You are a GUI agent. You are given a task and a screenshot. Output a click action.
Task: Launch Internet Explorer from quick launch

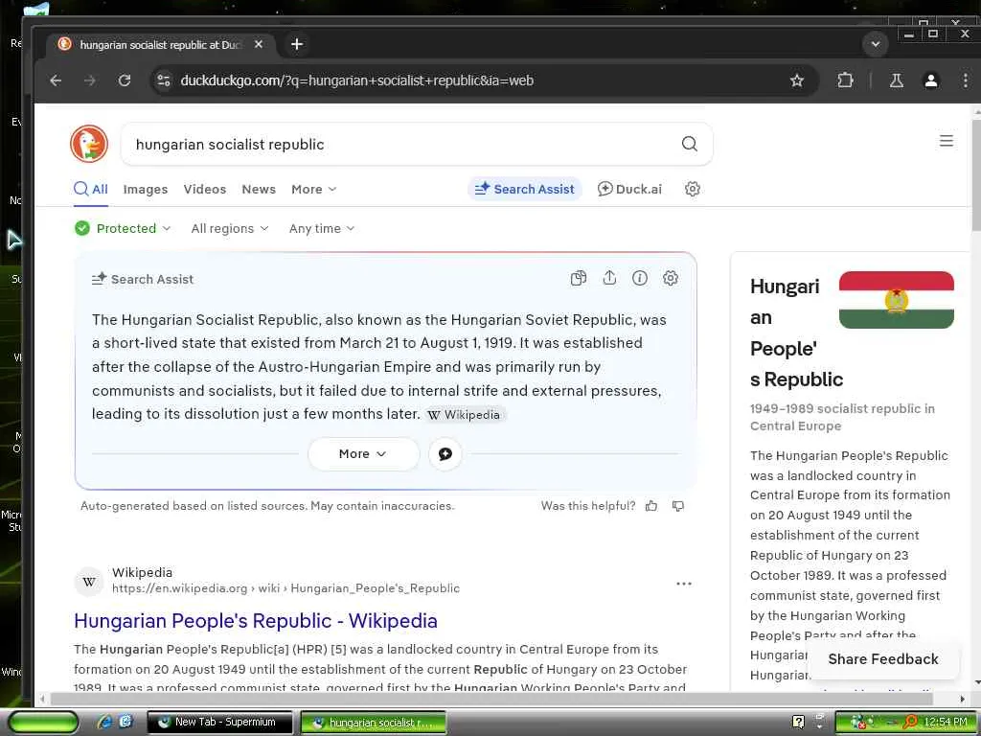(103, 722)
